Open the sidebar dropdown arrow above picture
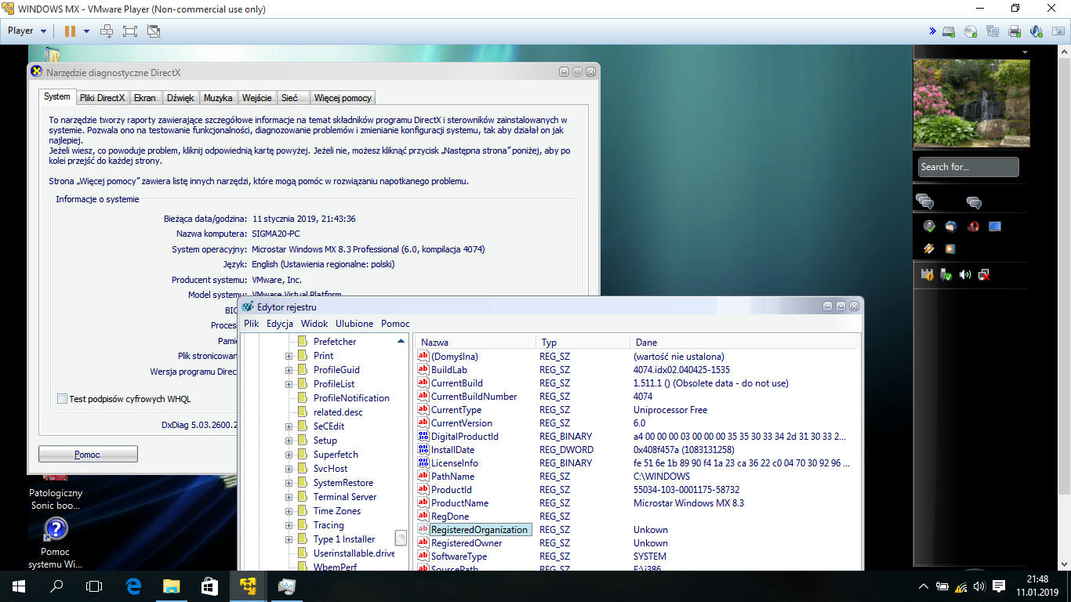This screenshot has width=1071, height=602. (x=1025, y=53)
